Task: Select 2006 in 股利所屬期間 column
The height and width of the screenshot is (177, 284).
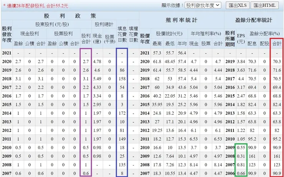Action: click(230, 174)
